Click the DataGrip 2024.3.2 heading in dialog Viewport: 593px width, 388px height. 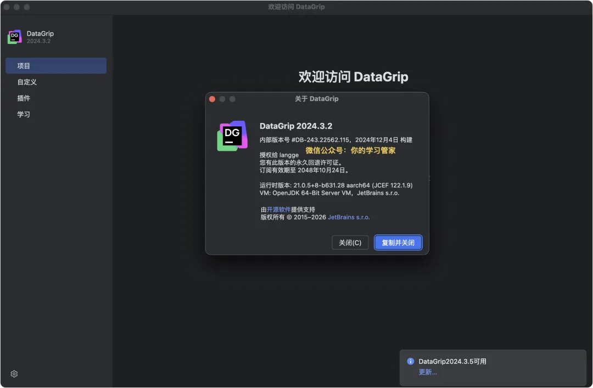296,126
